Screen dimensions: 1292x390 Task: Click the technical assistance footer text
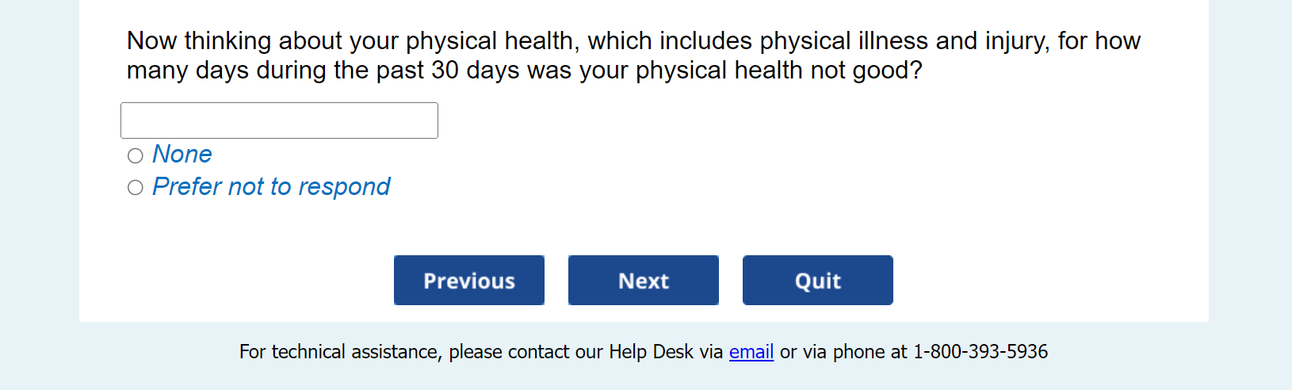coord(476,352)
